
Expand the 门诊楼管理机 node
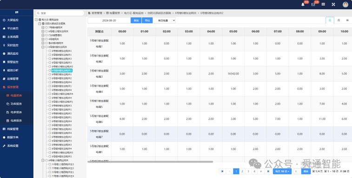(x=43, y=35)
